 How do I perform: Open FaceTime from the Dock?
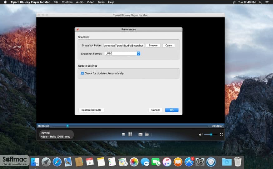(156, 162)
